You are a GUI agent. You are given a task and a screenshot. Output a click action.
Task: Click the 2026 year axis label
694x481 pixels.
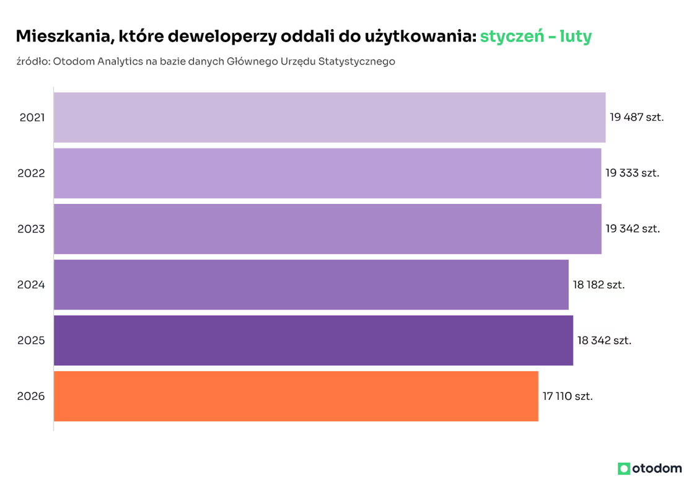[x=32, y=396]
